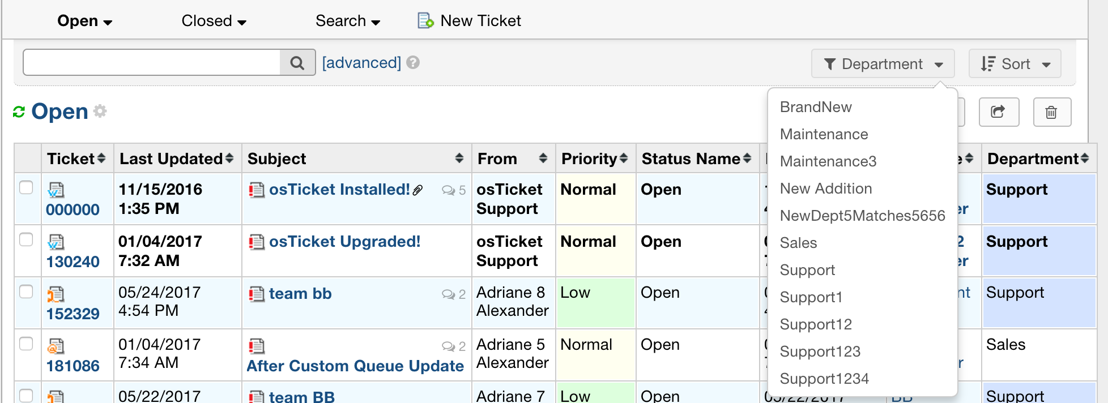This screenshot has height=403, width=1108.
Task: Click the New Ticket page icon
Action: click(x=425, y=21)
